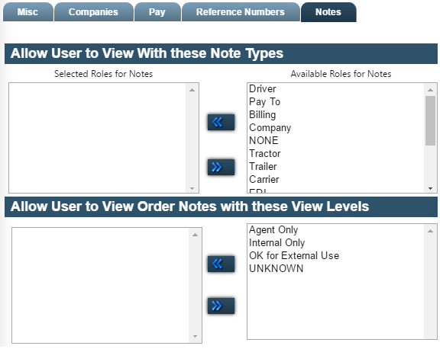
Task: Open the Misc tab
Action: click(27, 12)
